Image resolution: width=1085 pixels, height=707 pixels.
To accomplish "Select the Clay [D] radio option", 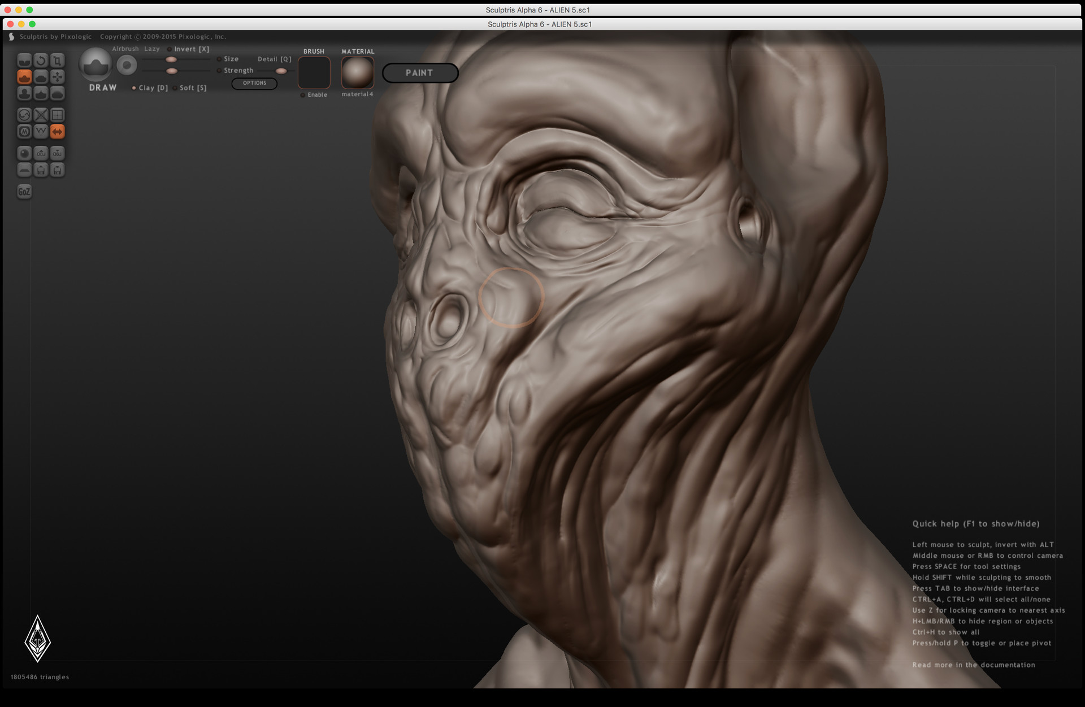I will pos(150,88).
